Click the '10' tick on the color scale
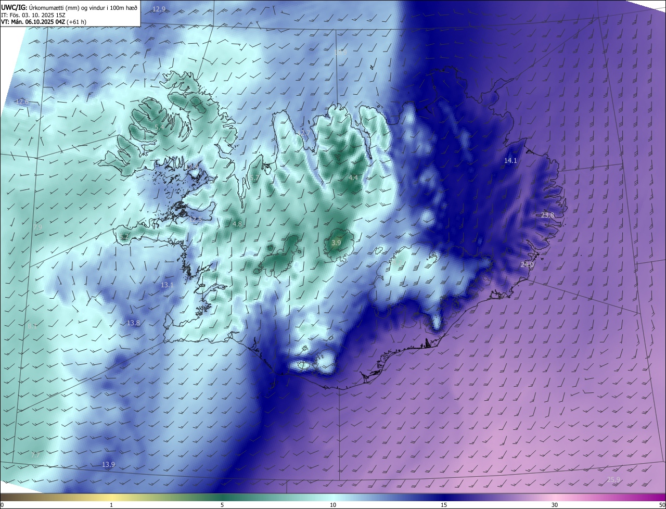Viewport: 666px width, 509px height. click(333, 505)
